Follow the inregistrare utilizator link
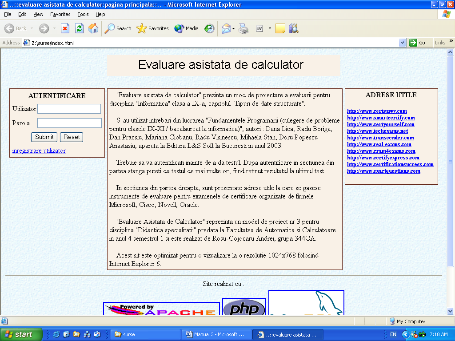455x341 pixels. [39, 151]
